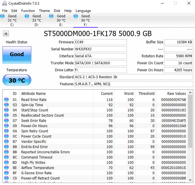
Task: Switch to the F: drive tab
Action: pos(85,20)
